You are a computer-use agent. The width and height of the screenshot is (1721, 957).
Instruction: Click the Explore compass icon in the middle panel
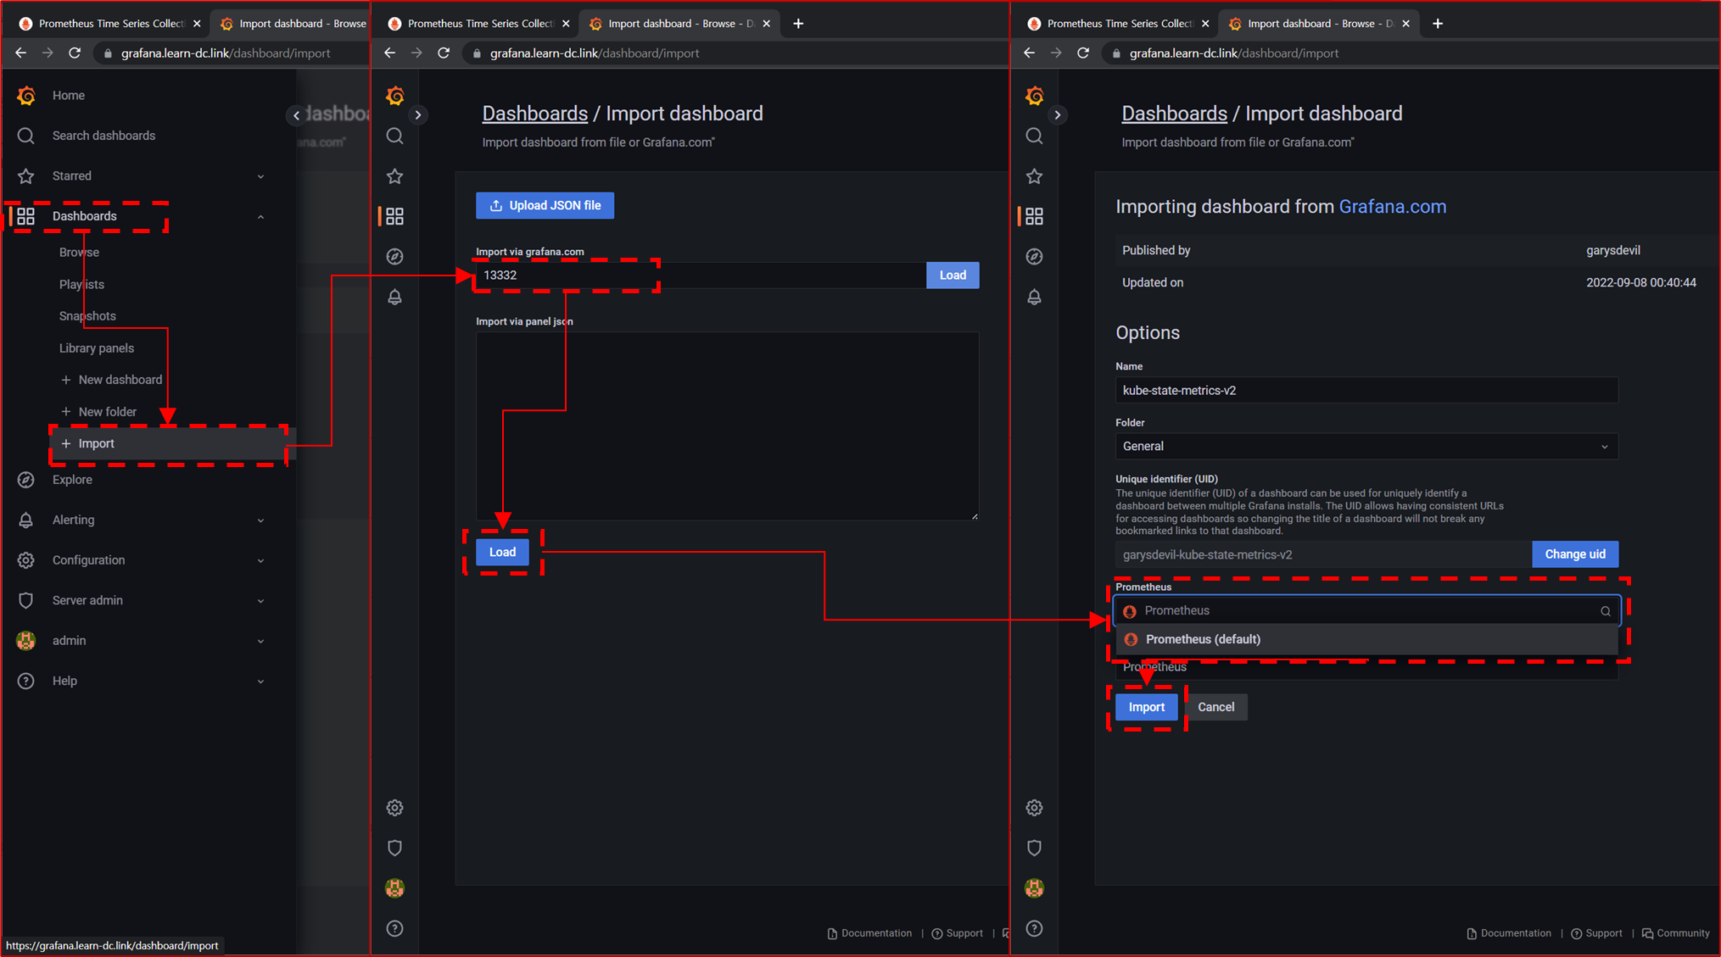394,257
